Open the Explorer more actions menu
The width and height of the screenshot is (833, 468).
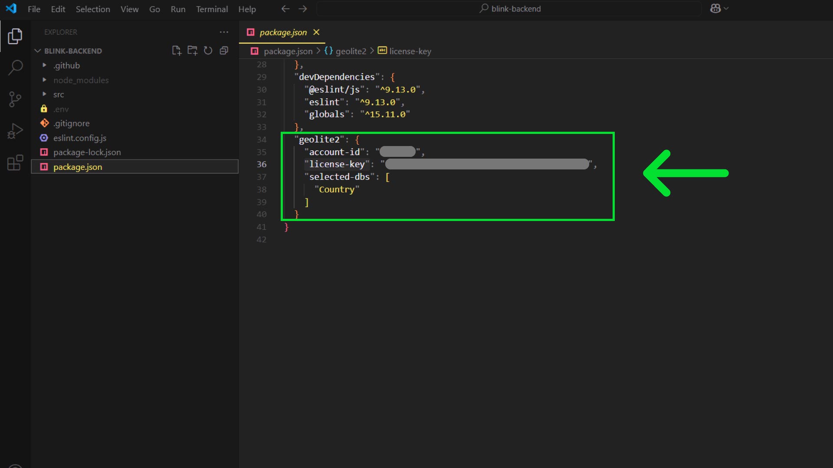coord(224,32)
